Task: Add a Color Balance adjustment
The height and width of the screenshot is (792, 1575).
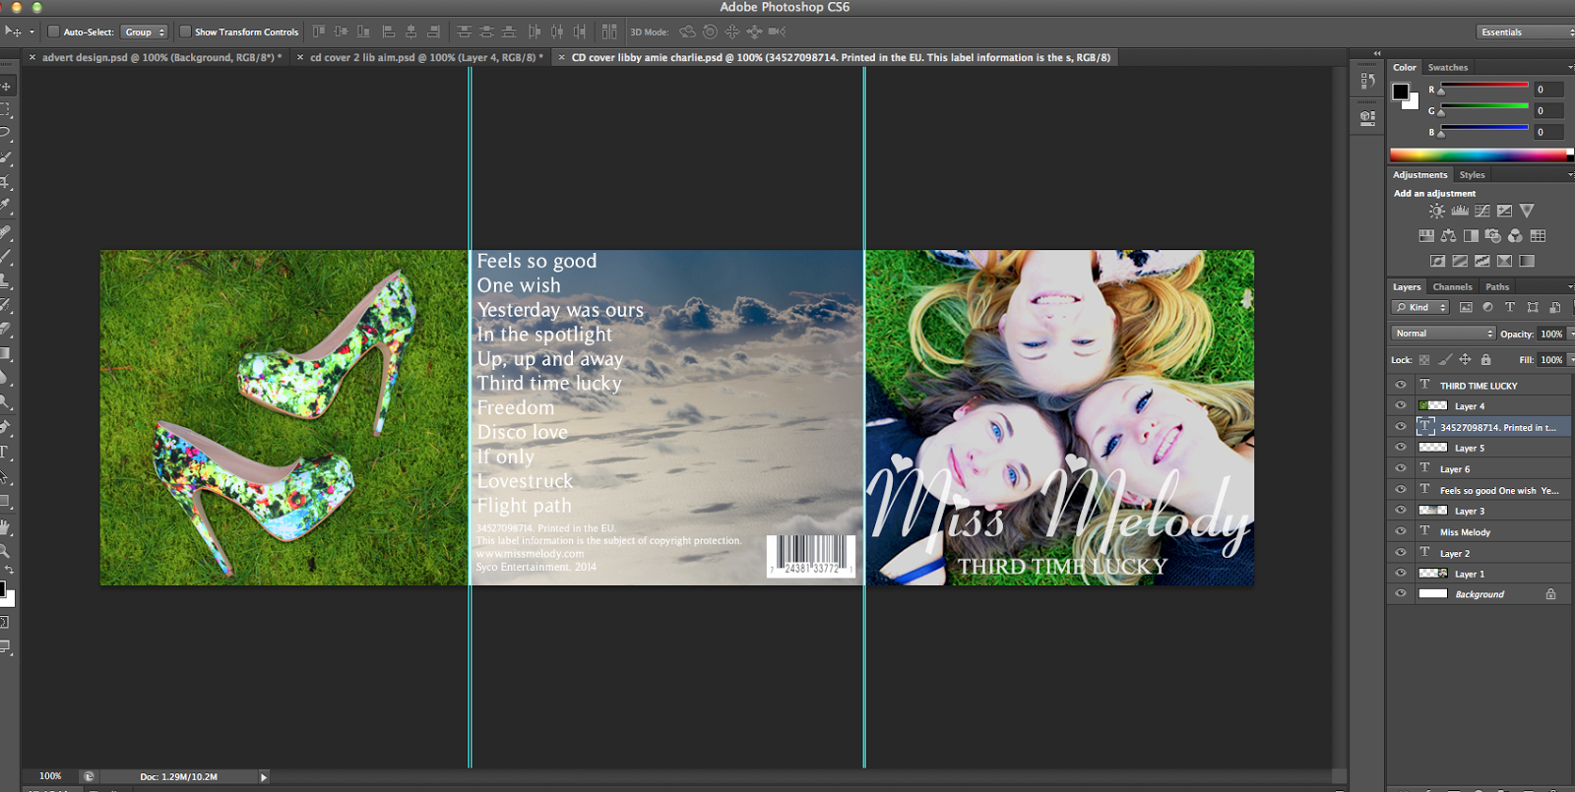Action: pyautogui.click(x=1448, y=236)
